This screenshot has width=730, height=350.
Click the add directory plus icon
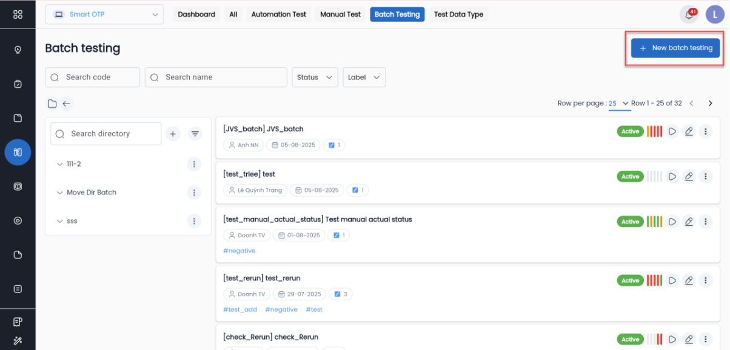pyautogui.click(x=173, y=134)
